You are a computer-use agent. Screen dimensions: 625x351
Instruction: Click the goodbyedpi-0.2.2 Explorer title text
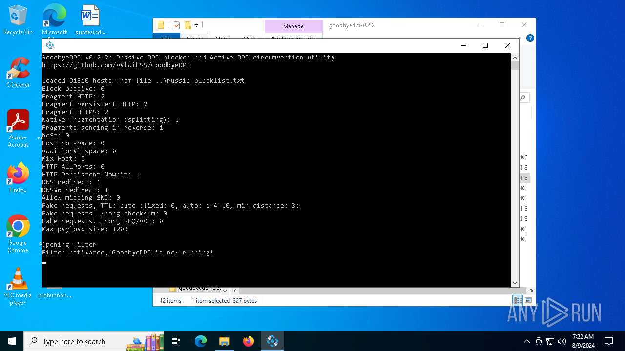pyautogui.click(x=352, y=25)
